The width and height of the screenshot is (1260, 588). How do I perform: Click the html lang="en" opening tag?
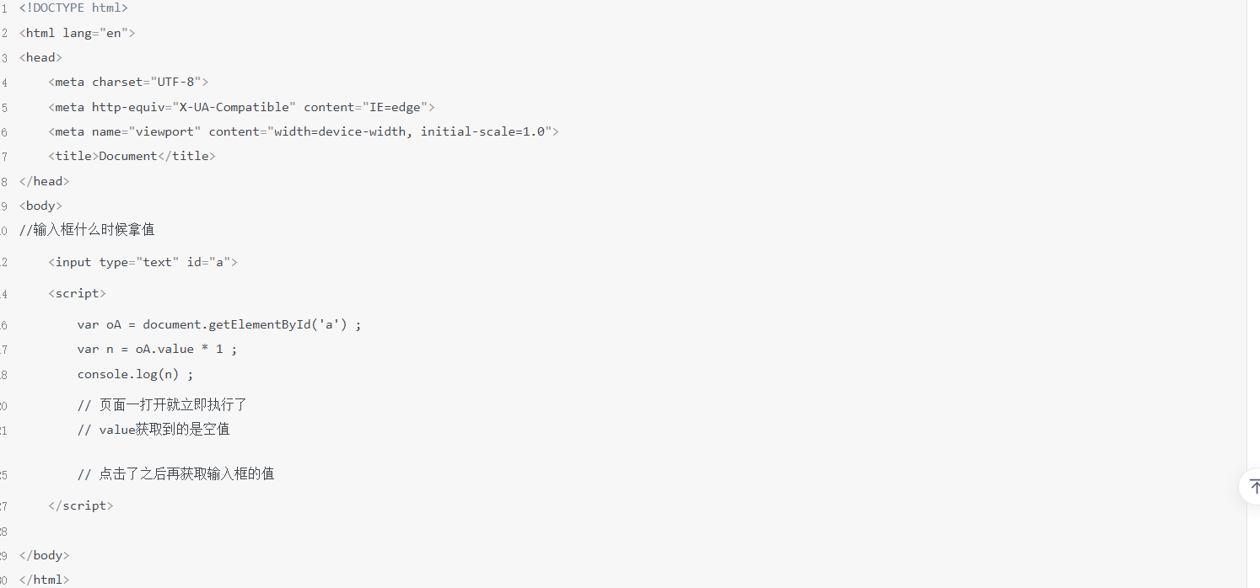point(77,33)
